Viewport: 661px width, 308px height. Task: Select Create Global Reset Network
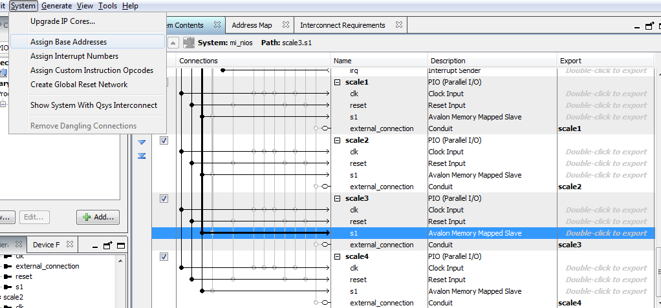tap(79, 85)
